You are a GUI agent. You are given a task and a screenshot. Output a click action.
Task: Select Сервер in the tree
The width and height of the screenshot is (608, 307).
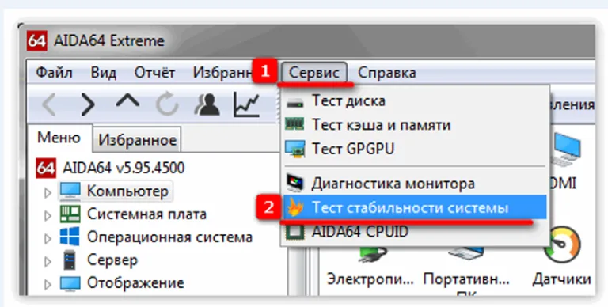pyautogui.click(x=112, y=260)
